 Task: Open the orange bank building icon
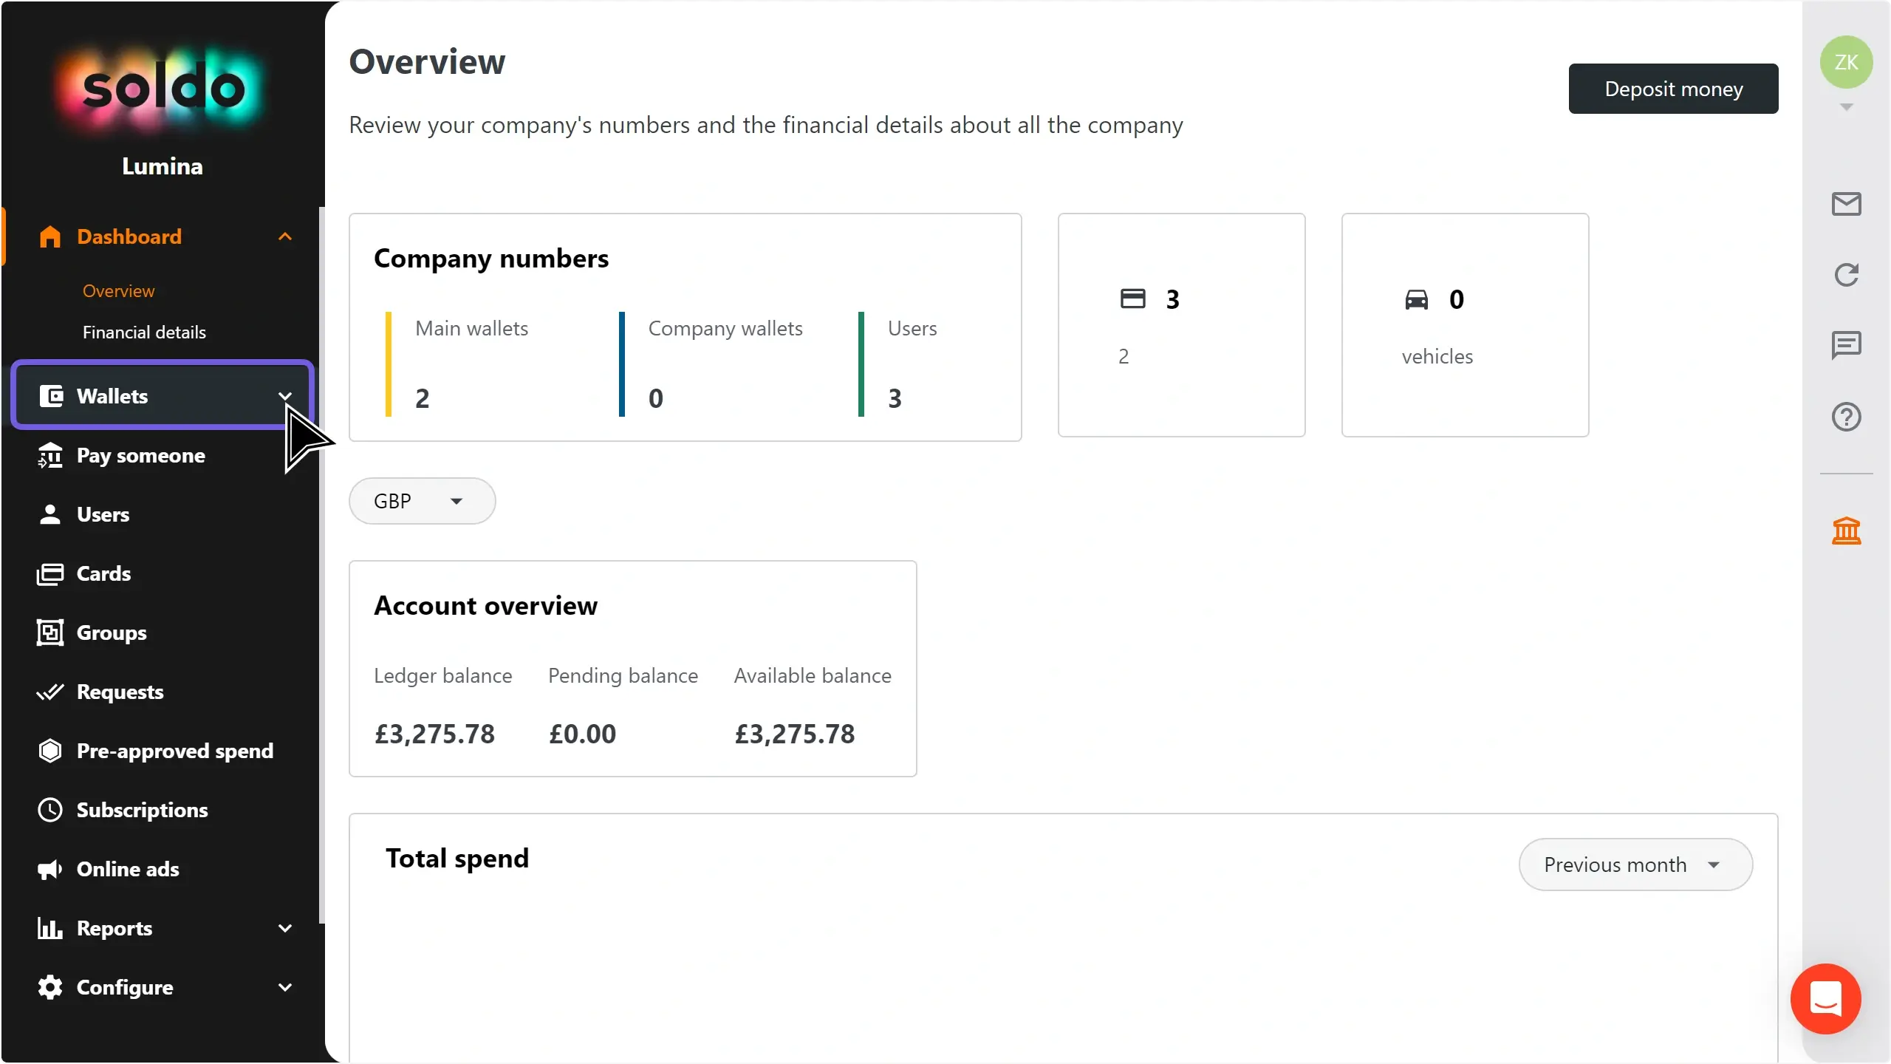click(x=1846, y=531)
